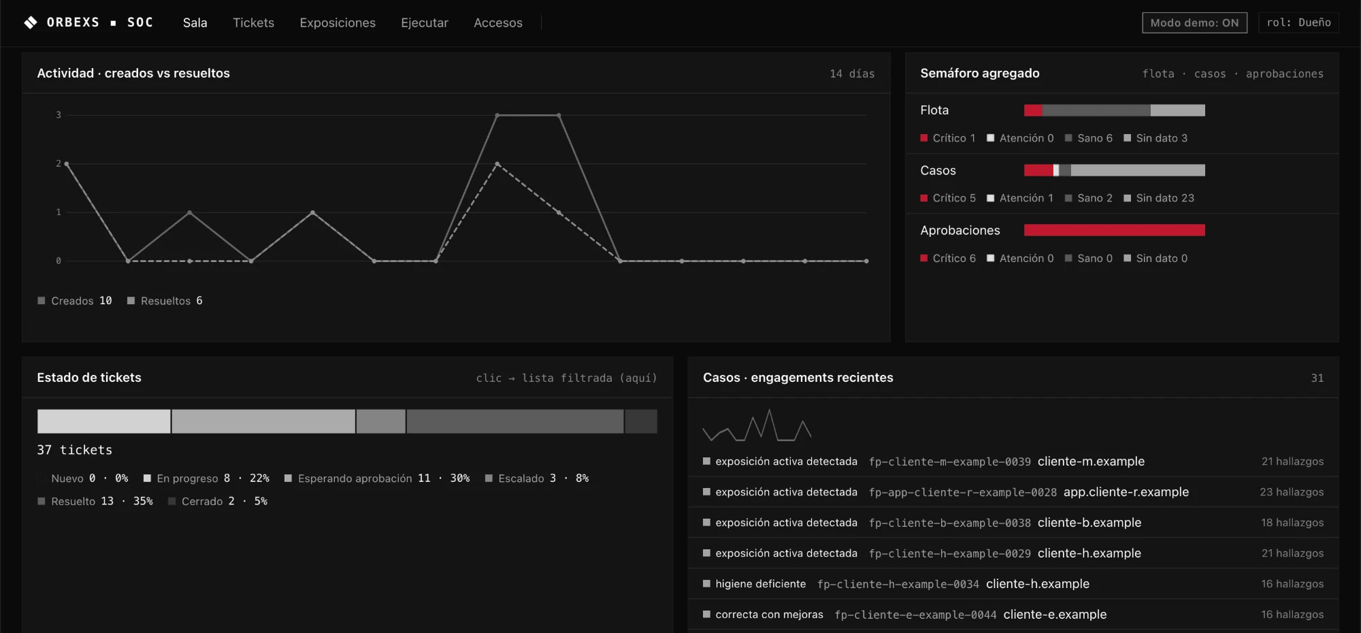1361x633 pixels.
Task: Click the Creados legend square
Action: pyautogui.click(x=42, y=301)
